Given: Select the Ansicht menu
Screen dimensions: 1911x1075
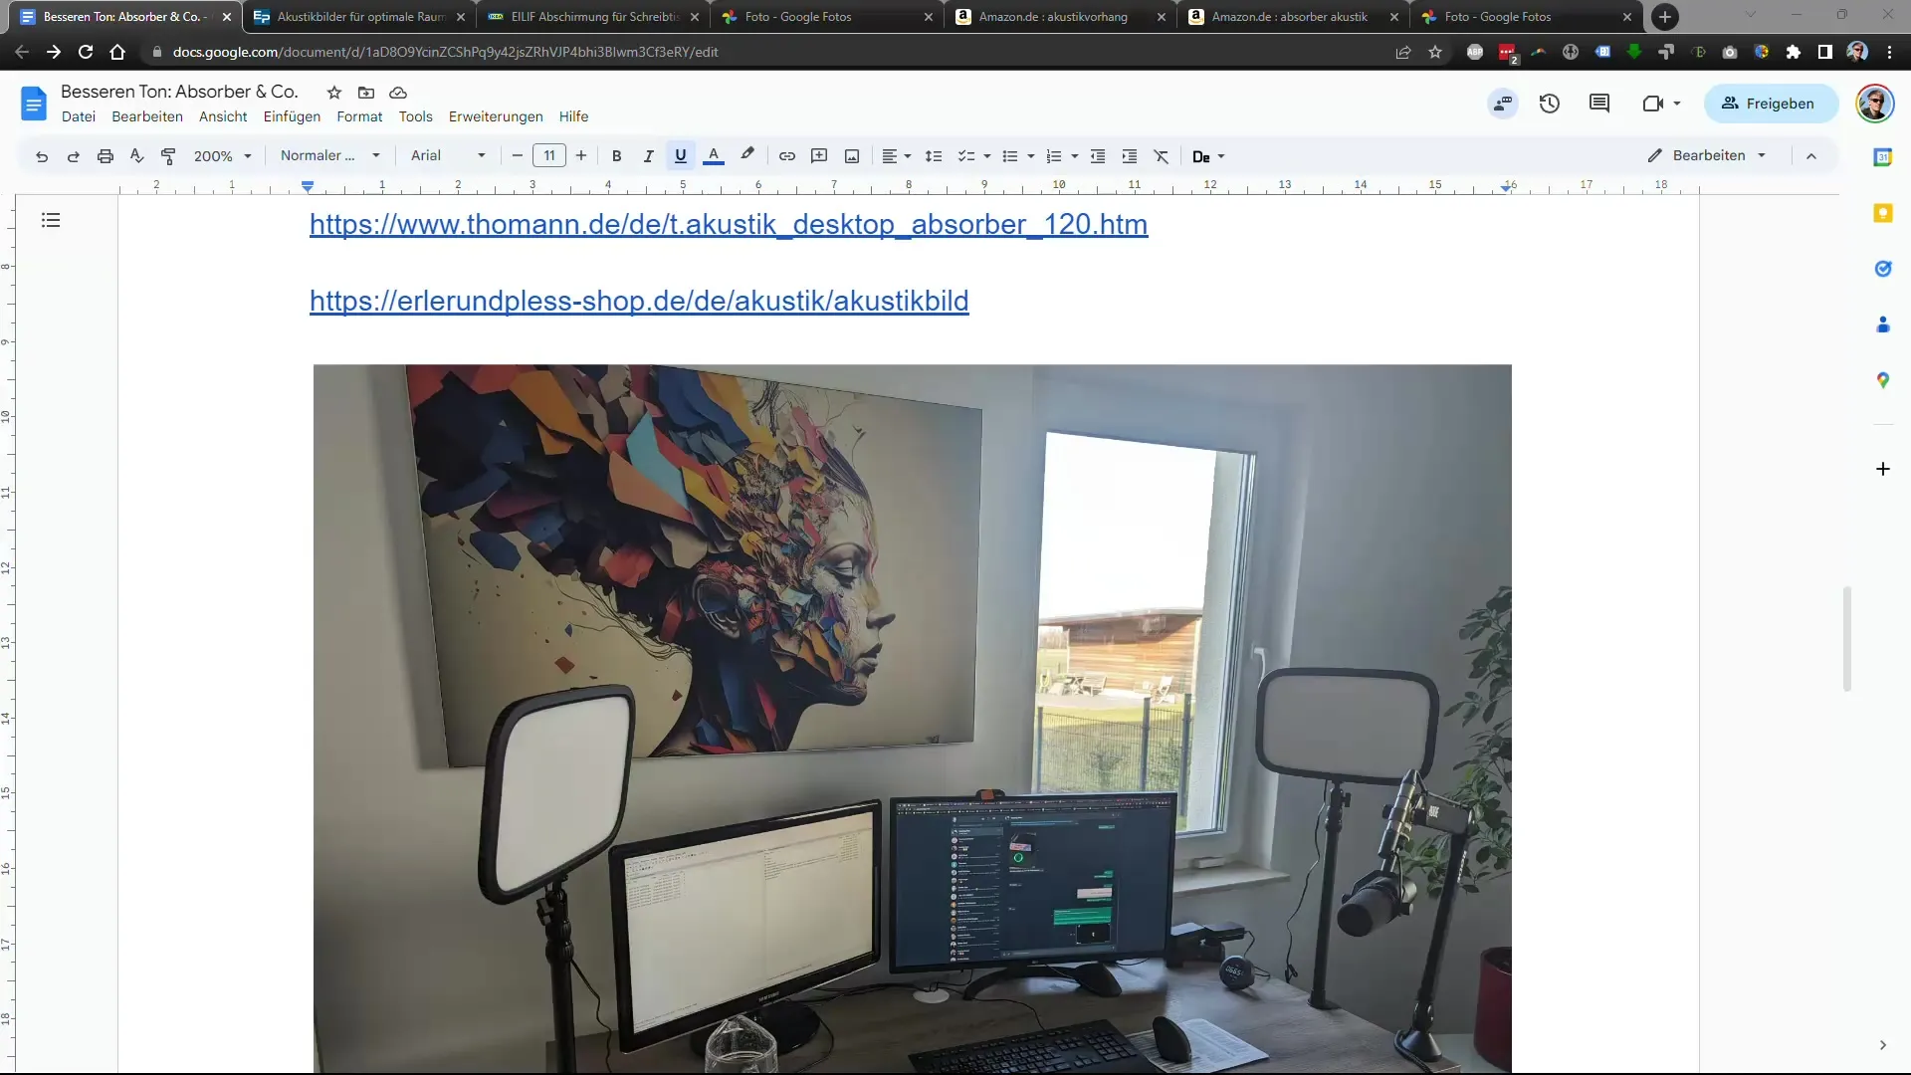Looking at the screenshot, I should coord(223,116).
